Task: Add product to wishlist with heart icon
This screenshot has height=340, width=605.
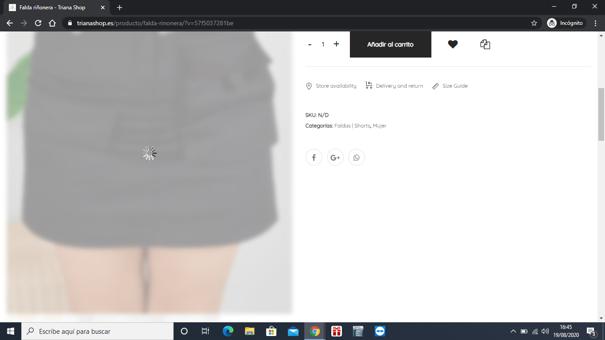Action: pyautogui.click(x=453, y=44)
